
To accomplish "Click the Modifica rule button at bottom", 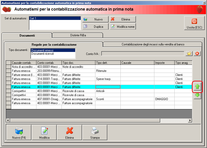I will 44,132.
